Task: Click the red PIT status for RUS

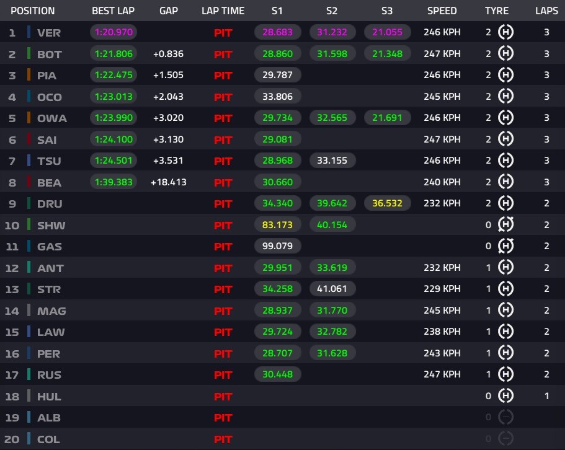Action: point(223,375)
